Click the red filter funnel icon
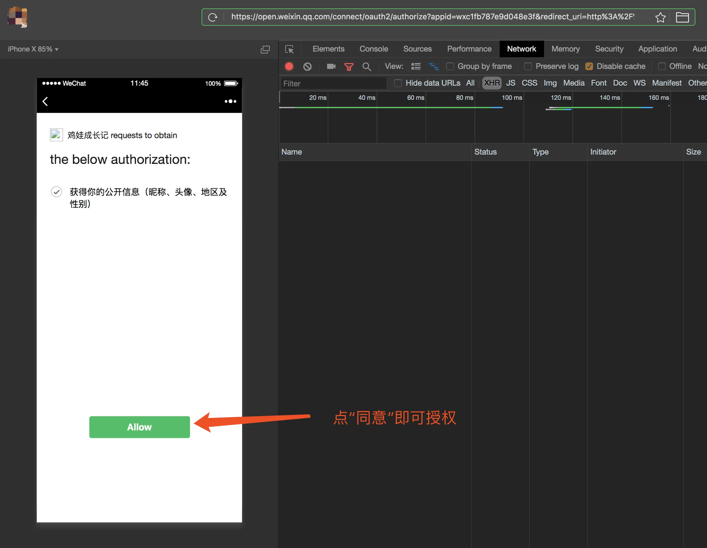707x548 pixels. [349, 67]
